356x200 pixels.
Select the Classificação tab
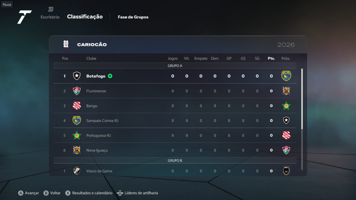point(85,17)
